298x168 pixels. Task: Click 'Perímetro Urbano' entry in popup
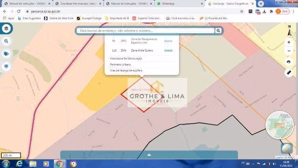click(x=120, y=64)
